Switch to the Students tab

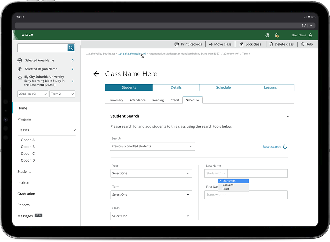point(129,87)
